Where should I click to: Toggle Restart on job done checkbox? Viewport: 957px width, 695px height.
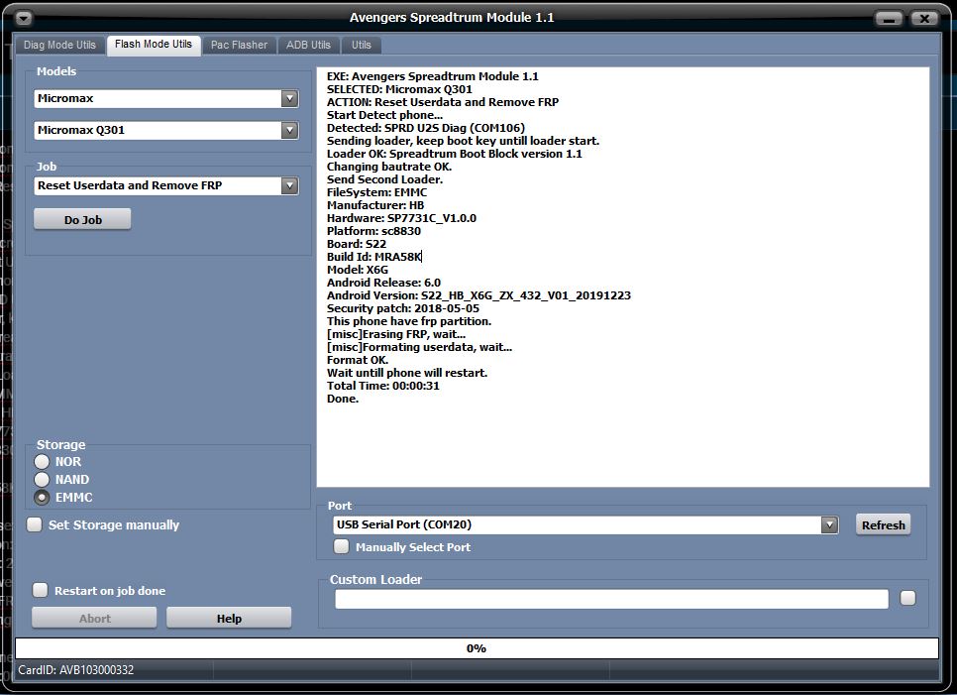tap(41, 590)
